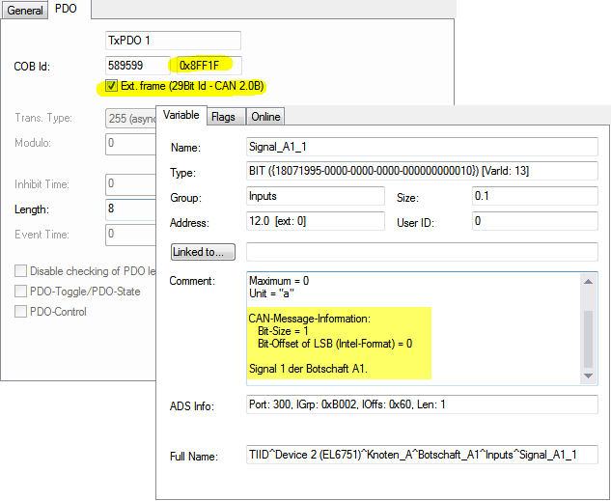Click 'Unit = "a"' comment line
The image size is (611, 501).
point(271,293)
